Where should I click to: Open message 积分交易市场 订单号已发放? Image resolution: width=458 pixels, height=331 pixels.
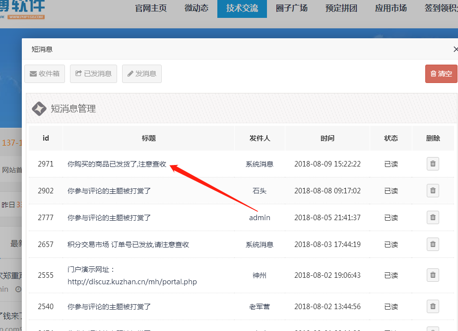[128, 245]
